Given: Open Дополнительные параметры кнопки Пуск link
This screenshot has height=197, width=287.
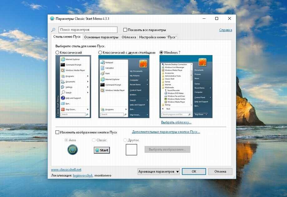Looking at the screenshot, I should (166, 132).
